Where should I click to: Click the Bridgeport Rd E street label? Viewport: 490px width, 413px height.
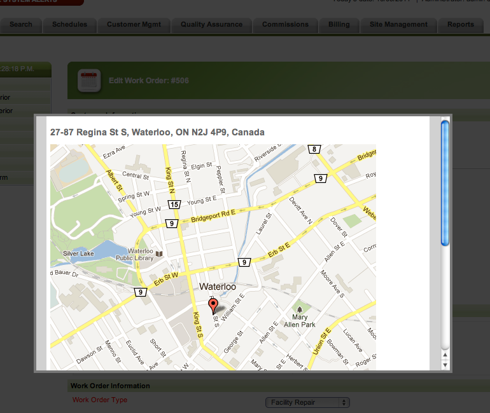[213, 216]
